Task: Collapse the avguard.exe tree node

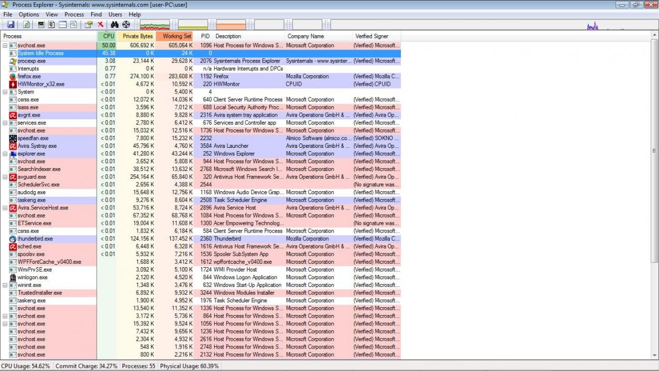Action: coord(5,177)
